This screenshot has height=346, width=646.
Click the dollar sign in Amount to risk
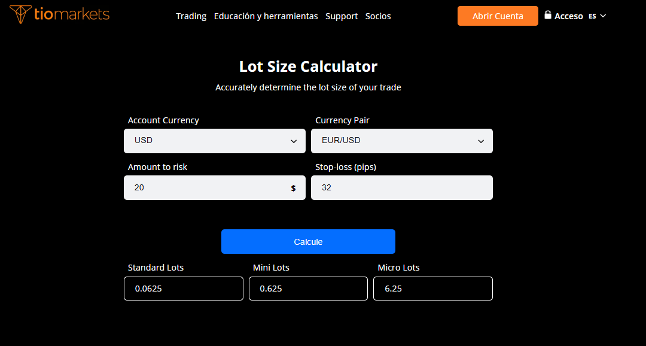(292, 187)
